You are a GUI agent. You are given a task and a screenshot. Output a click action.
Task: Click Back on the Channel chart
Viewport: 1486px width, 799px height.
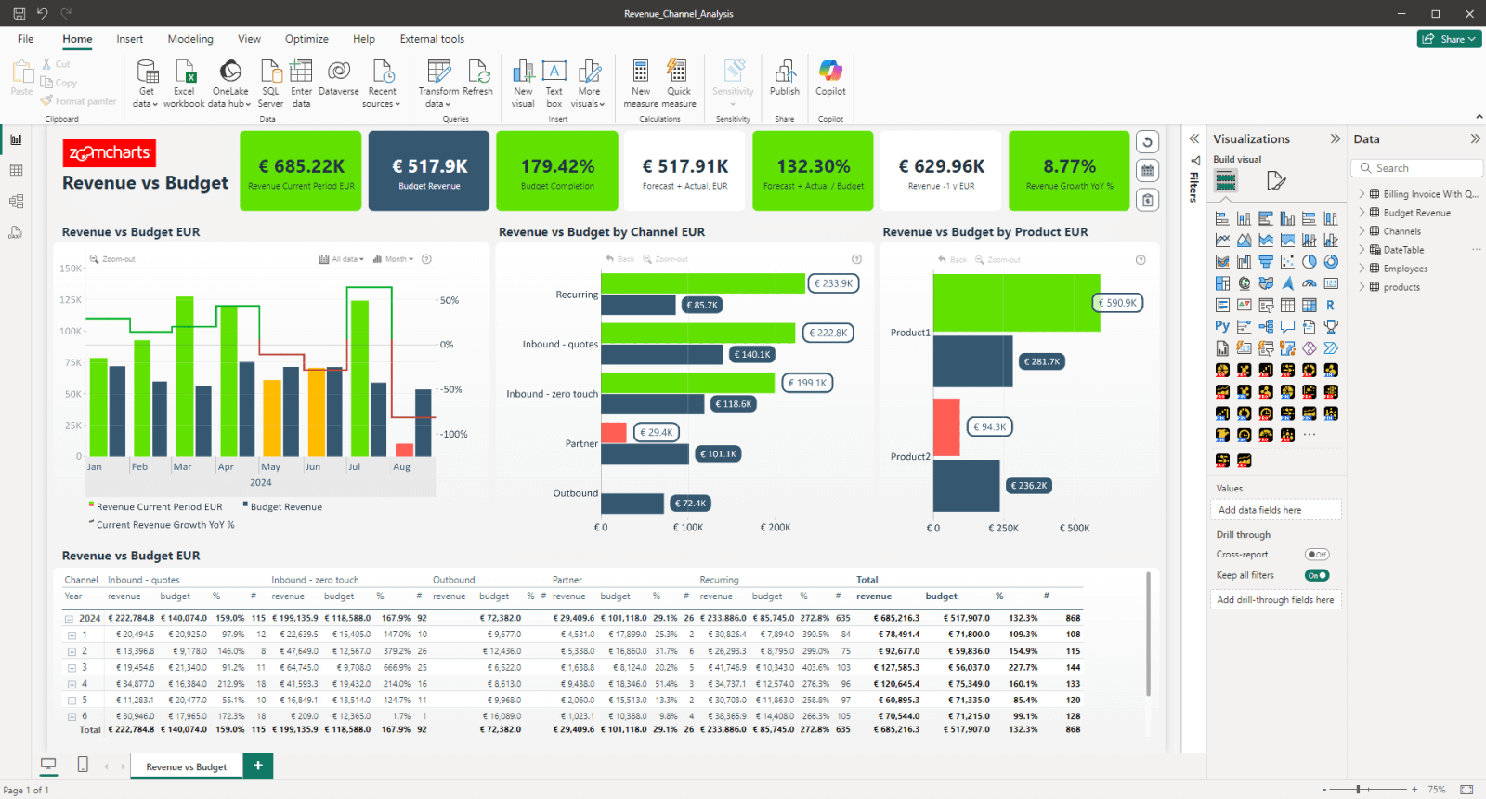tap(620, 259)
